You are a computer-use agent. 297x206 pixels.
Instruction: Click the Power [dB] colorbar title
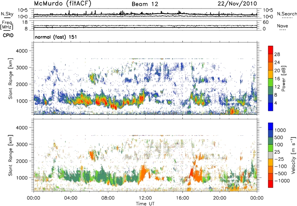284,78
